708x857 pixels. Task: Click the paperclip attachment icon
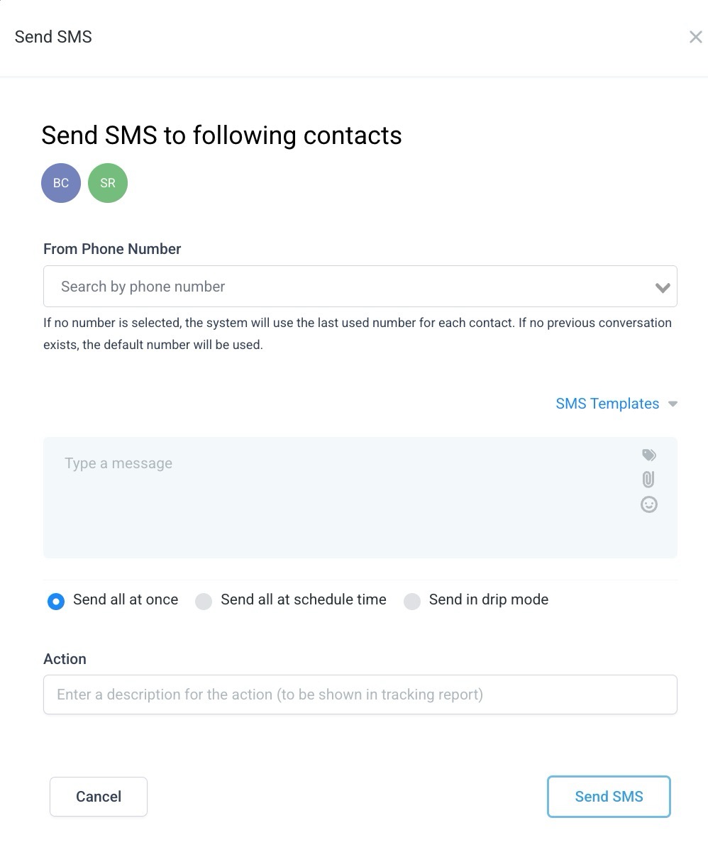point(648,480)
